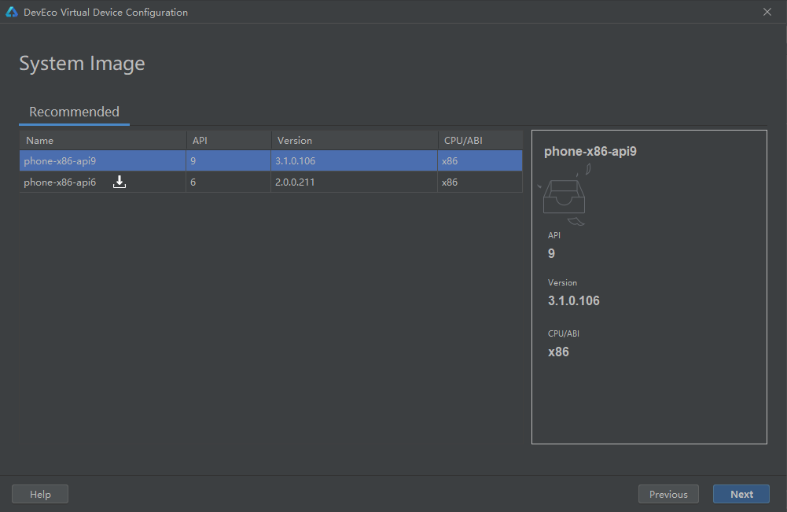Click x86 value in details panel

click(558, 352)
